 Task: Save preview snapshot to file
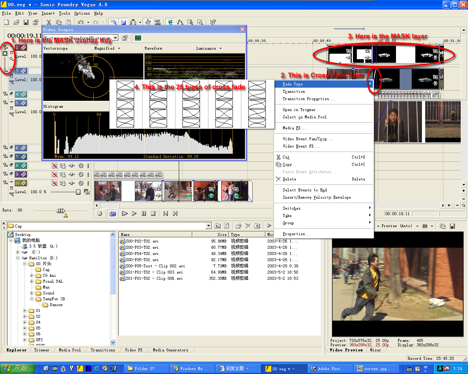coord(452,226)
